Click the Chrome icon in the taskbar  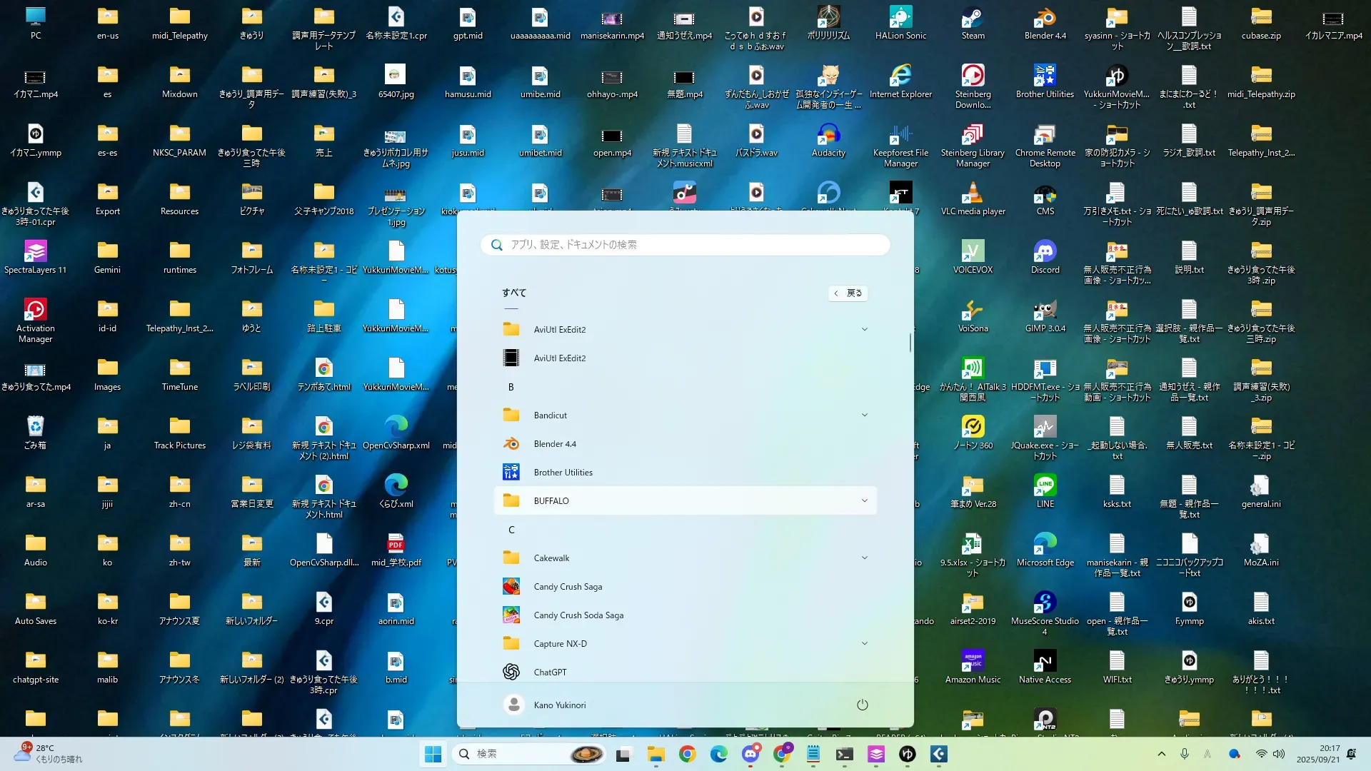(x=687, y=754)
